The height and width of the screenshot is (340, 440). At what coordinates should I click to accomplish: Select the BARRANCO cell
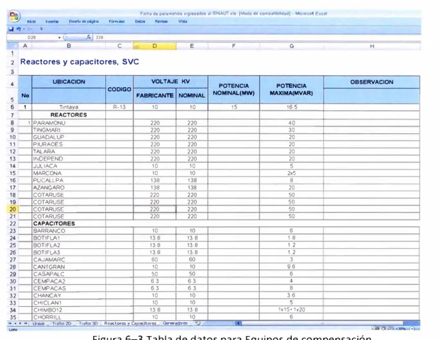click(69, 231)
